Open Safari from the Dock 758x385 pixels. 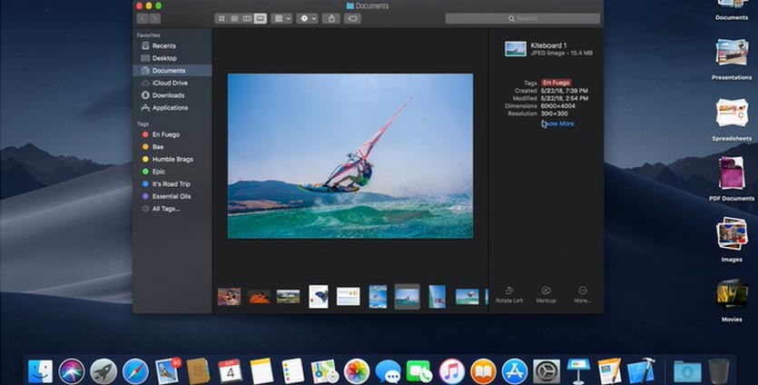coord(135,370)
